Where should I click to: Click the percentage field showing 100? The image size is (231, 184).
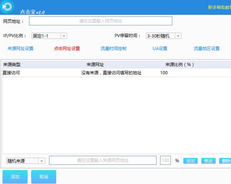pos(165,160)
